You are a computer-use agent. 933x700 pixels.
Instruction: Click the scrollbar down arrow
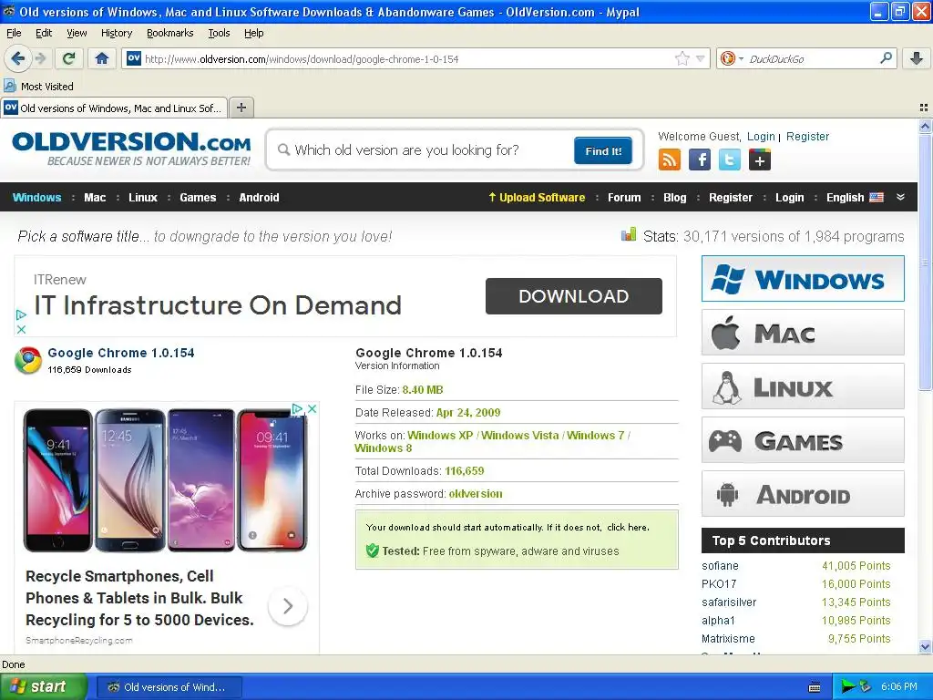925,647
